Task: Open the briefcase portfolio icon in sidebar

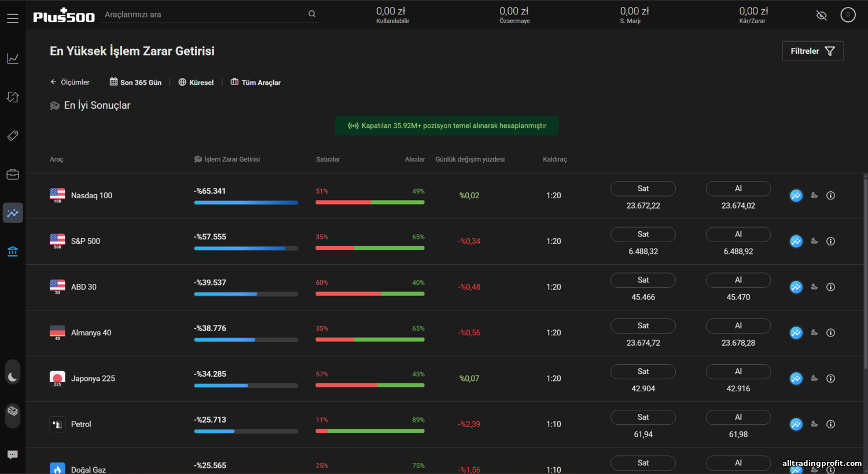Action: 13,175
